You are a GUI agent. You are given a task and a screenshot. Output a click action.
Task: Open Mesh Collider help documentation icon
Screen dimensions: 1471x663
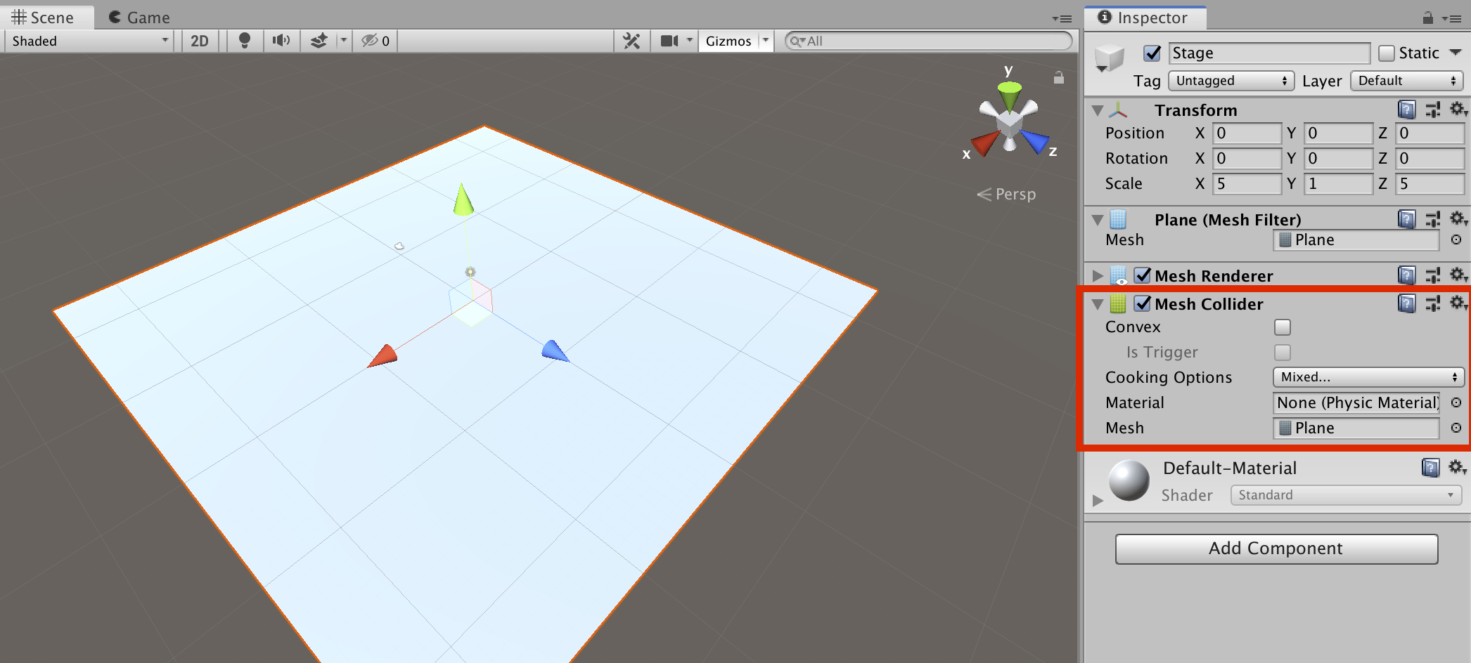[1406, 303]
